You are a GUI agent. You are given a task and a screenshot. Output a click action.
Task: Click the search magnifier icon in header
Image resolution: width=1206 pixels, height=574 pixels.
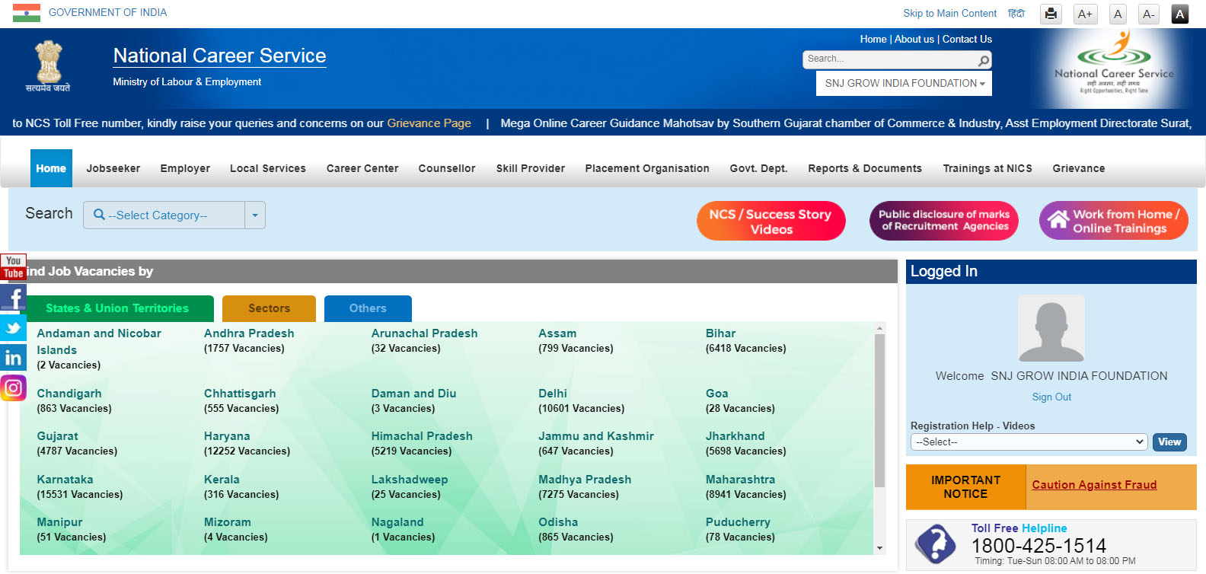984,60
